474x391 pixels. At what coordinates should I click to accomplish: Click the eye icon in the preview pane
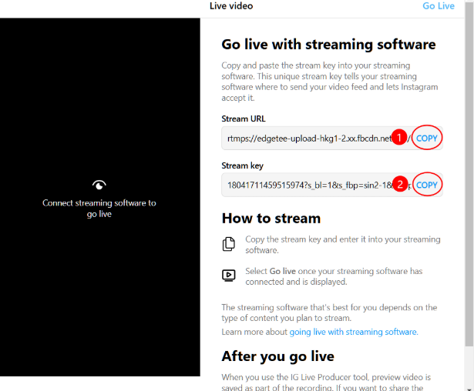(x=99, y=185)
